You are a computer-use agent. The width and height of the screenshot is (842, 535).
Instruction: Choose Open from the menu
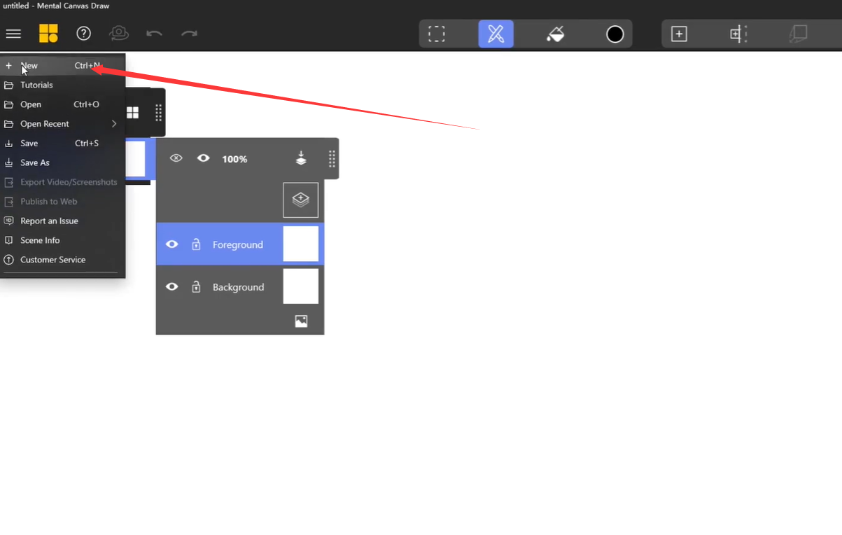pyautogui.click(x=63, y=104)
